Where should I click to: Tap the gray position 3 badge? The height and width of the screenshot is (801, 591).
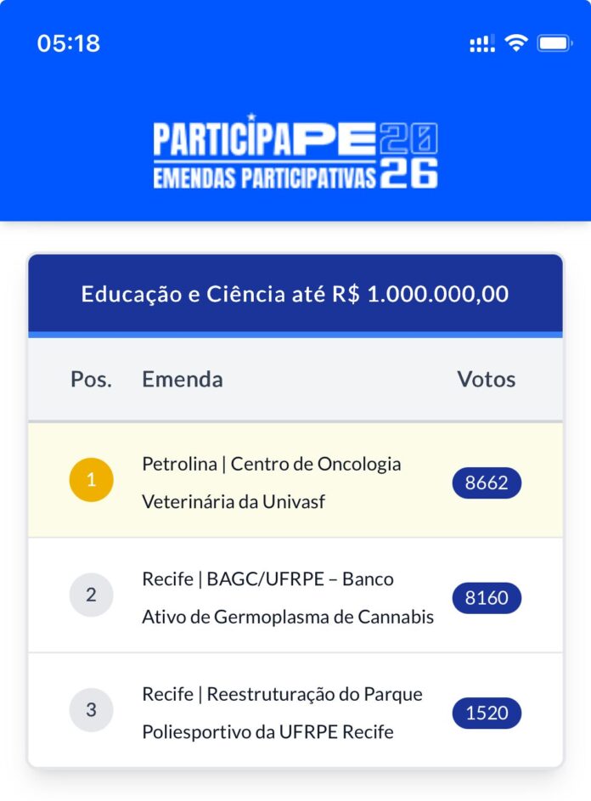coord(91,710)
